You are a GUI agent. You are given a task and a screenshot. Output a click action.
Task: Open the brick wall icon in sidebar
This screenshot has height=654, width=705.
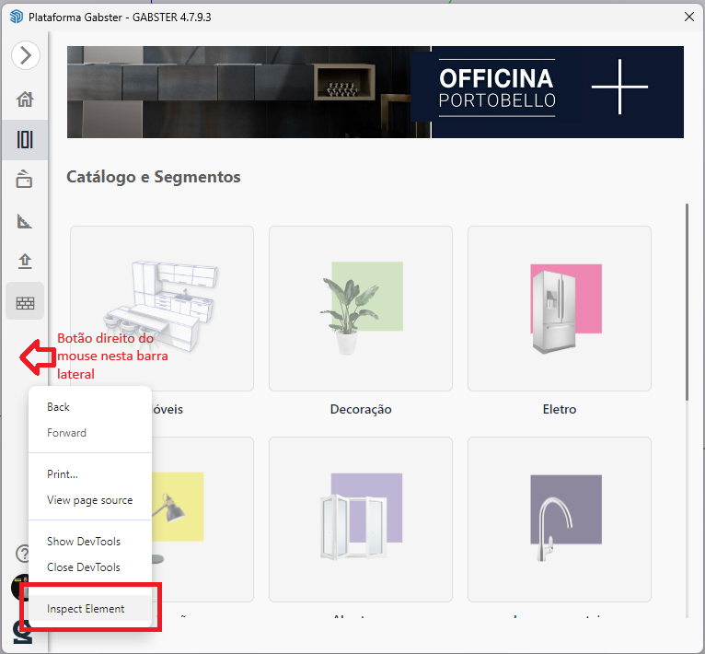(x=25, y=302)
